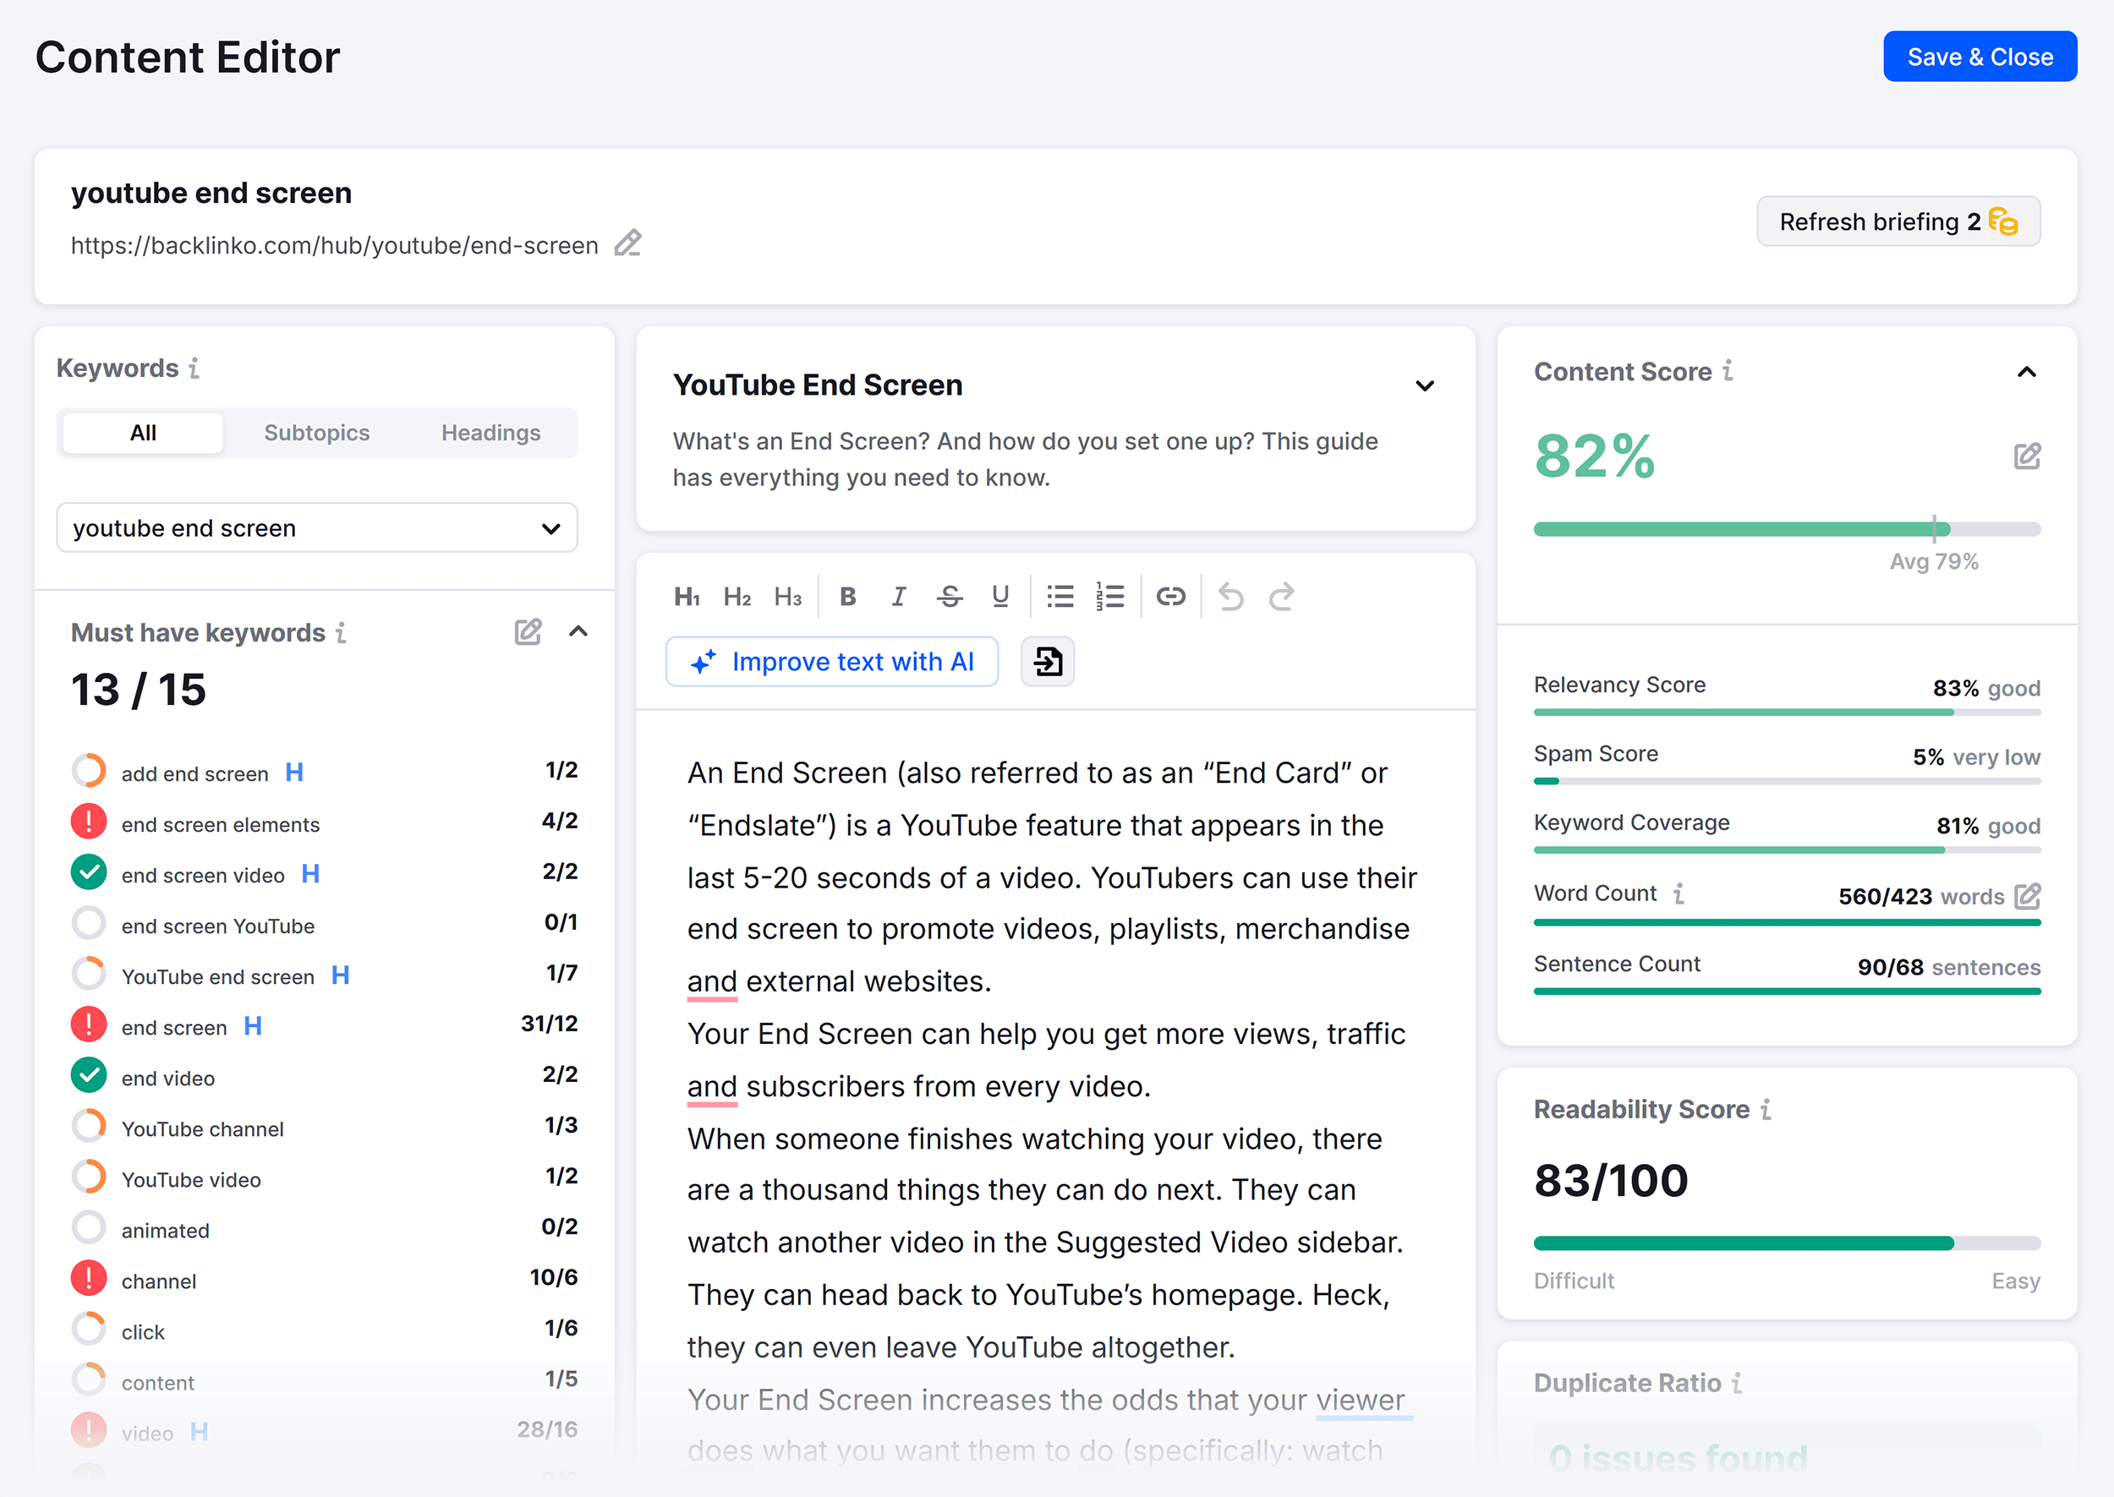Open the youtube end screen keyword dropdown
Screen dimensions: 2114x1497
[x=317, y=528]
